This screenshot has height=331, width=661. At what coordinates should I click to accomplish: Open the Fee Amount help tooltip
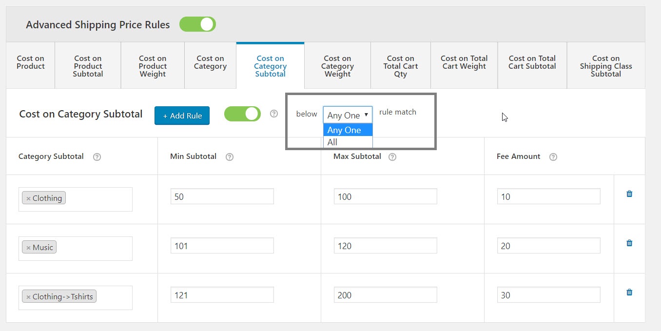[553, 156]
